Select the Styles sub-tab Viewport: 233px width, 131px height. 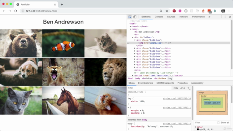(131, 83)
